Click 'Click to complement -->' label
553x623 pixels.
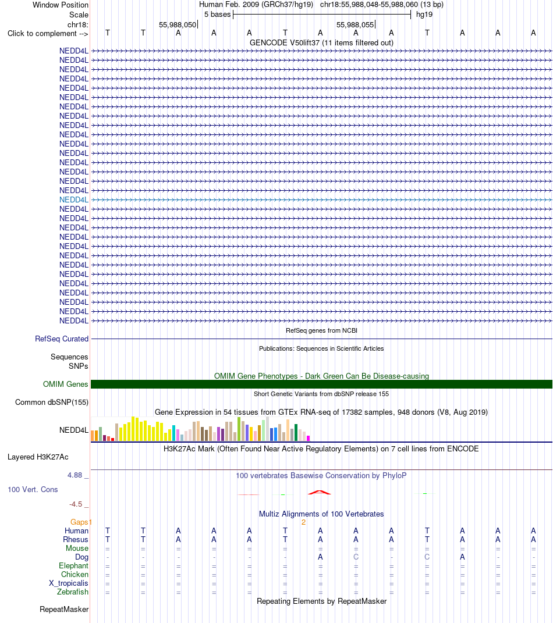point(48,33)
